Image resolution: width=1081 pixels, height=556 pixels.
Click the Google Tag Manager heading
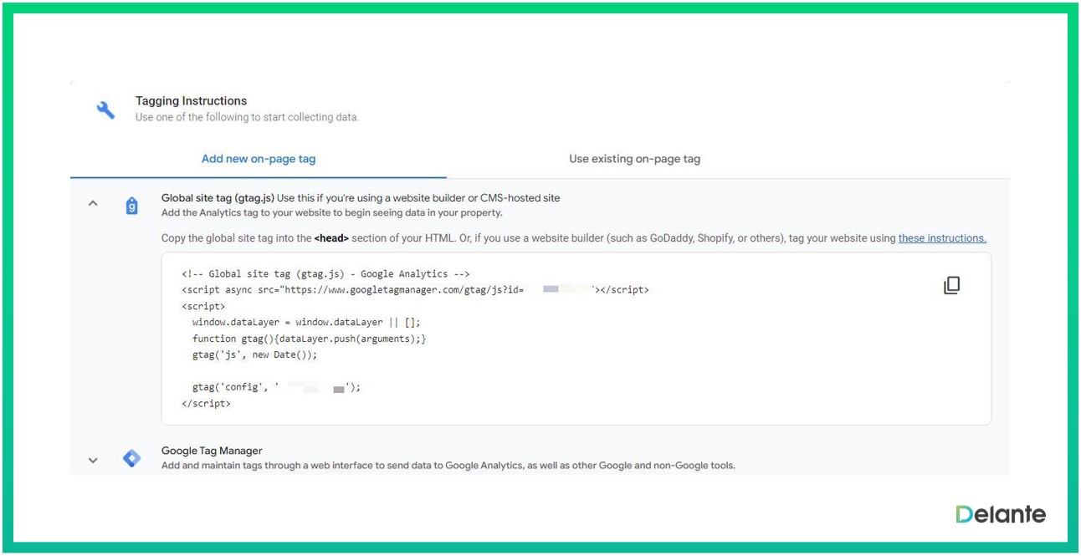point(212,451)
